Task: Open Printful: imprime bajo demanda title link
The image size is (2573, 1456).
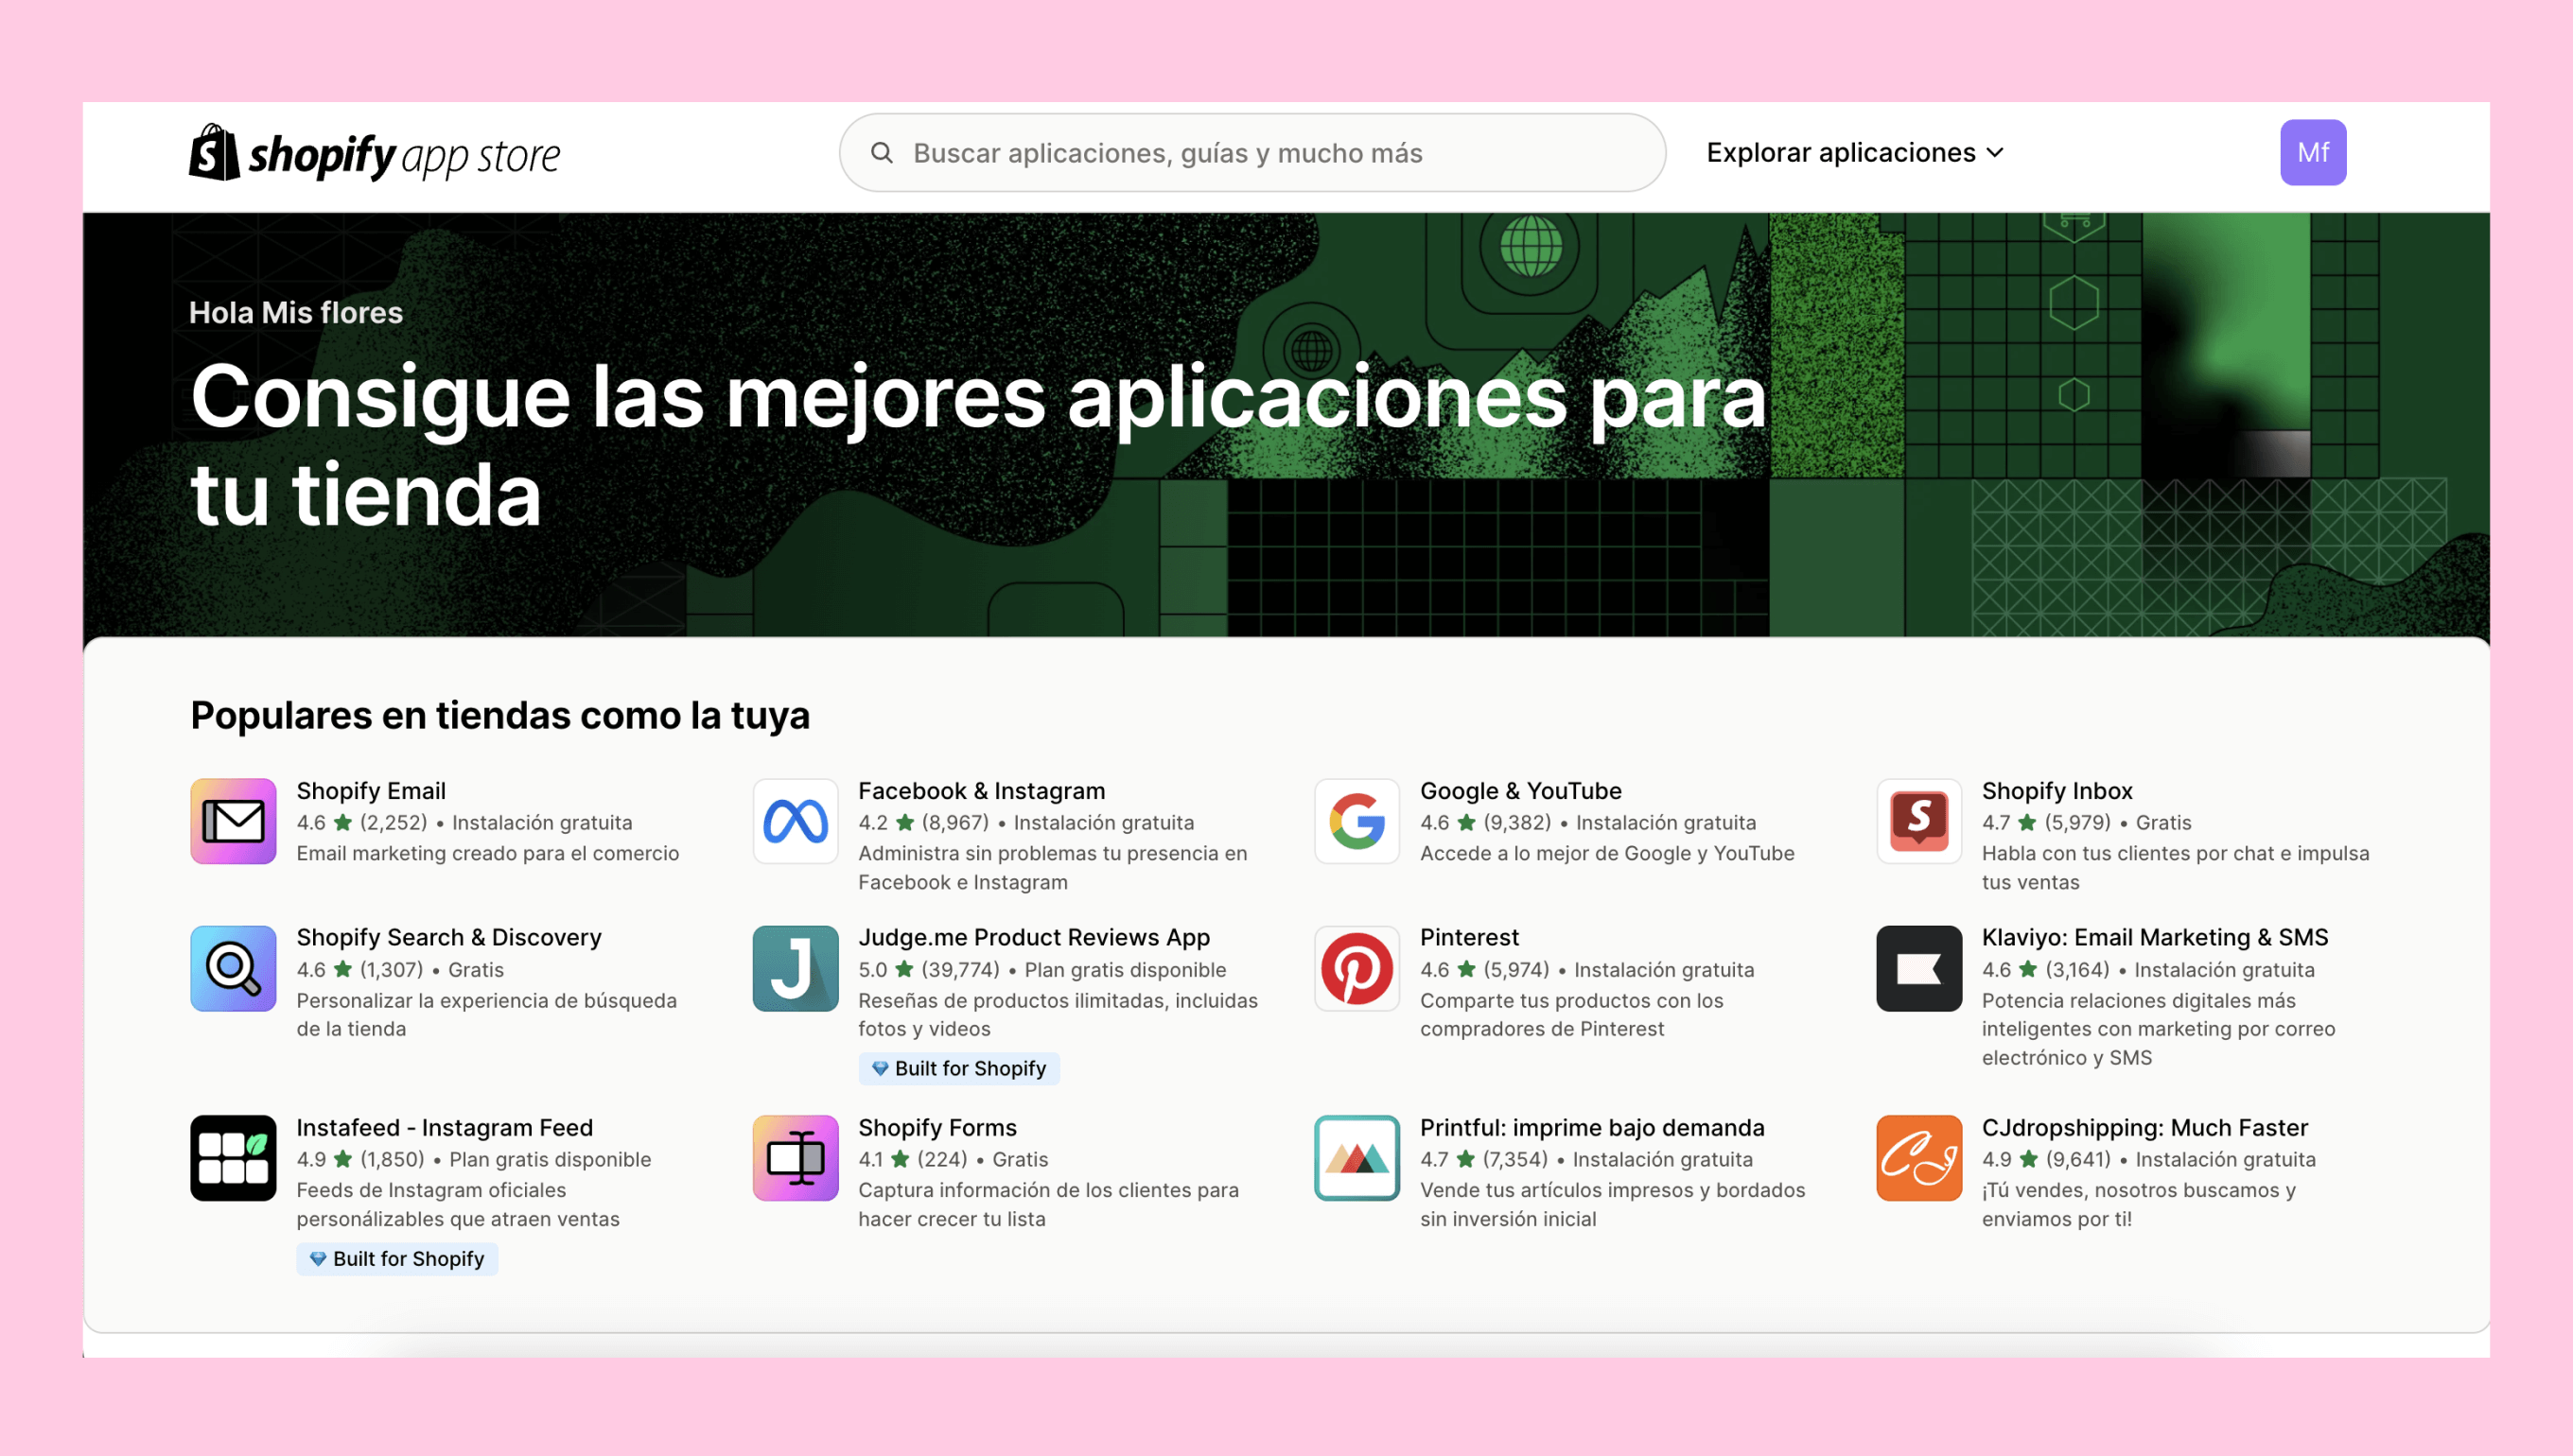Action: pos(1592,1127)
